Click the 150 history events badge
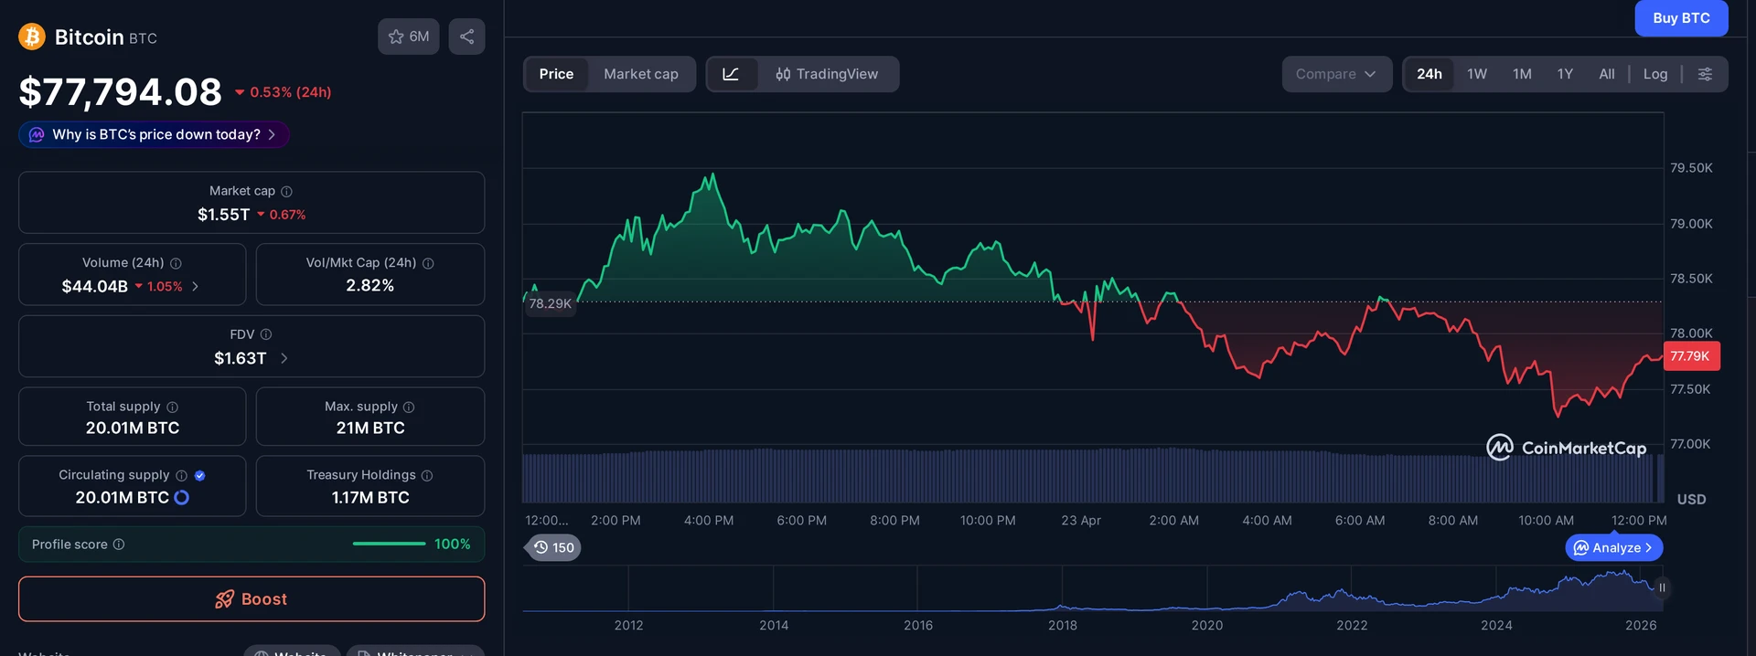The height and width of the screenshot is (656, 1756). coord(554,547)
